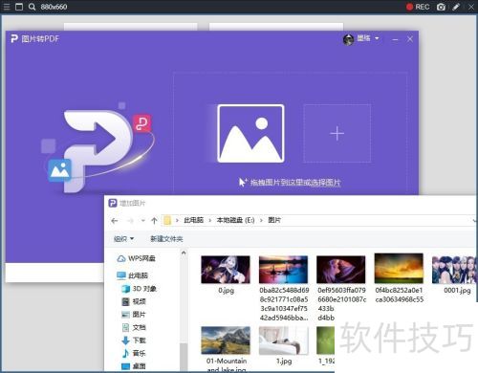Click the folder icon in the address bar
This screenshot has width=478, height=373.
click(167, 220)
